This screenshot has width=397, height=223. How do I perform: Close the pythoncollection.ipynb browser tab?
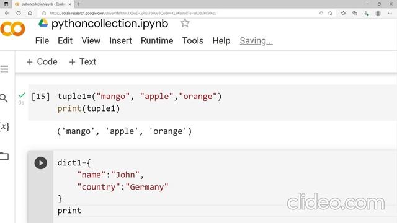click(70, 4)
